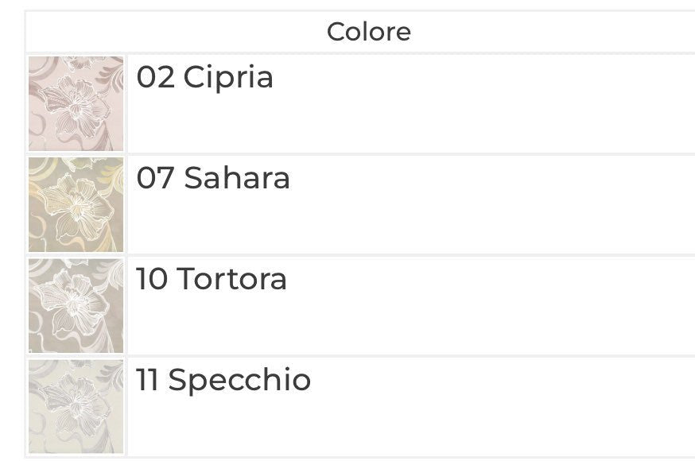Click the number 11 before Specchio

click(148, 380)
